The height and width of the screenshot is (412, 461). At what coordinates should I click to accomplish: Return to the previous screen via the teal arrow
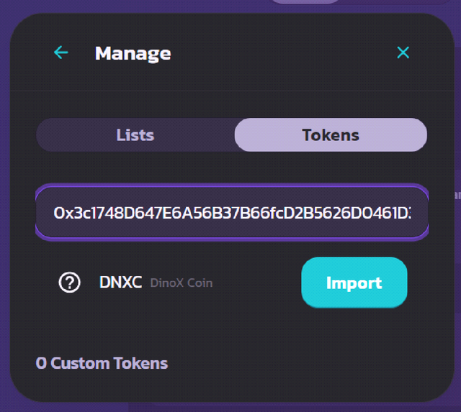tap(61, 52)
